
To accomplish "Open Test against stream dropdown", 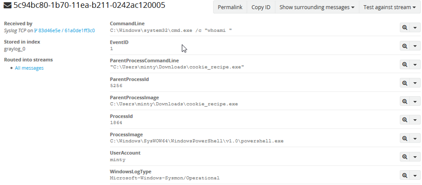I will (x=390, y=7).
